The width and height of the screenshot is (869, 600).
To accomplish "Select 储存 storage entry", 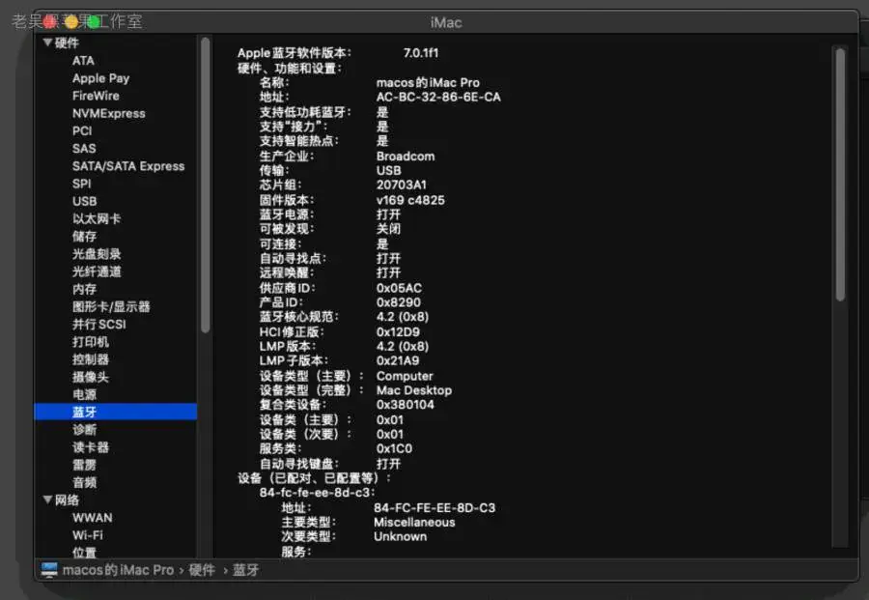I will pos(84,236).
